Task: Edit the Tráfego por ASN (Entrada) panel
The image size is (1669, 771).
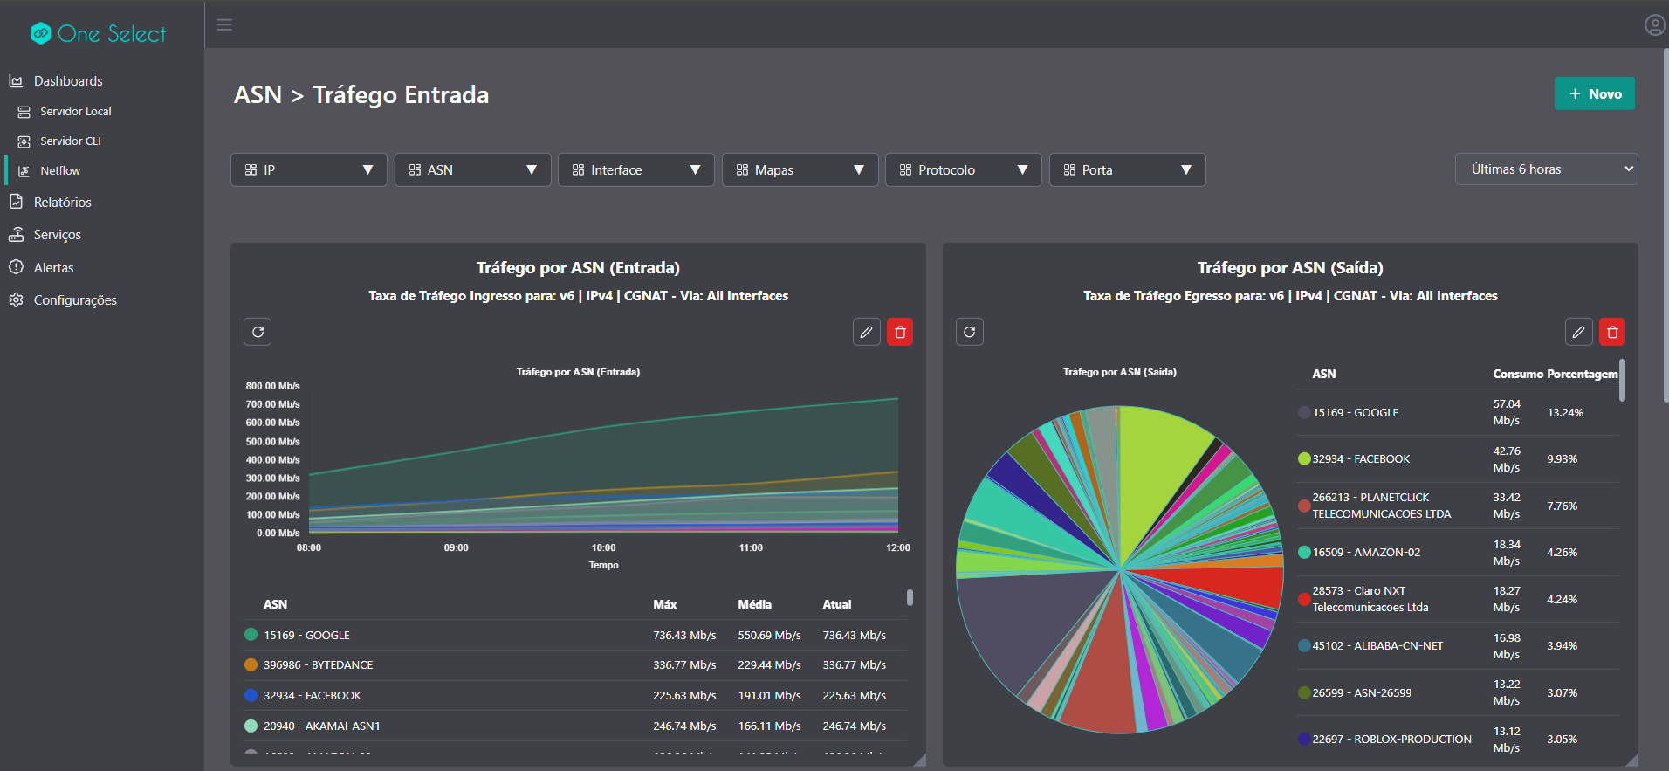Action: point(866,332)
